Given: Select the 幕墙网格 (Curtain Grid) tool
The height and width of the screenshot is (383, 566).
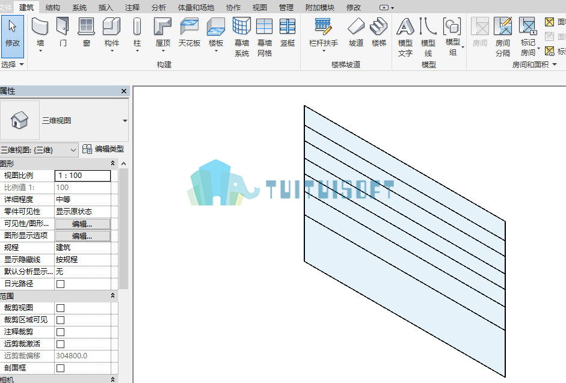Looking at the screenshot, I should (264, 37).
